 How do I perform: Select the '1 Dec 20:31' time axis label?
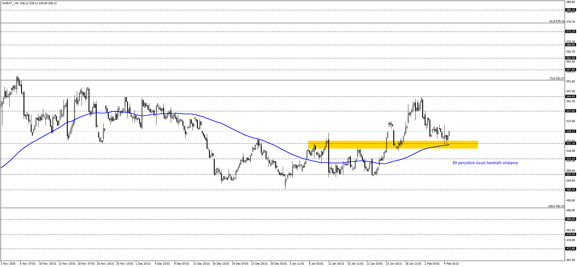143,264
